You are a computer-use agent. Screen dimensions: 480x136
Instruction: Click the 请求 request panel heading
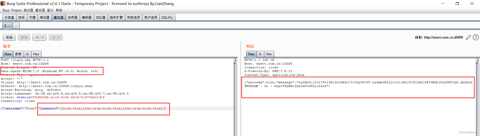pyautogui.click(x=7, y=46)
